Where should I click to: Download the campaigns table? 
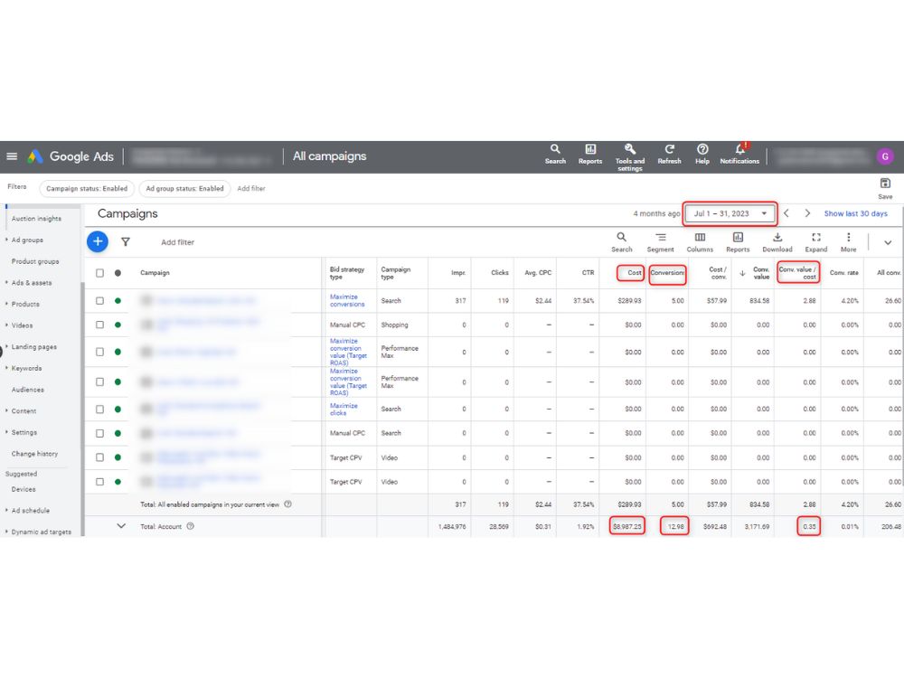click(x=777, y=242)
